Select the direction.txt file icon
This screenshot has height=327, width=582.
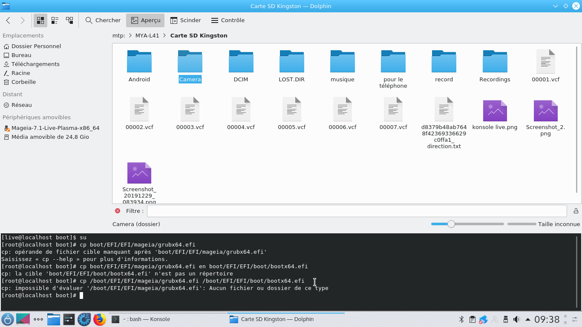[444, 109]
